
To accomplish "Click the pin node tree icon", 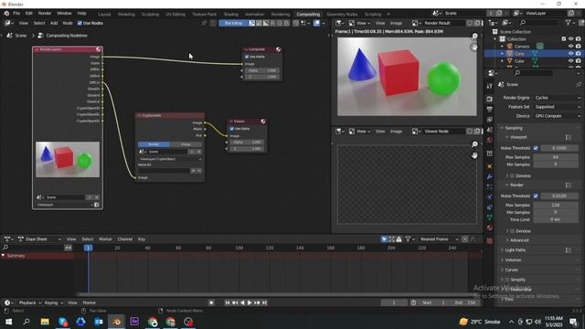I will coord(204,23).
